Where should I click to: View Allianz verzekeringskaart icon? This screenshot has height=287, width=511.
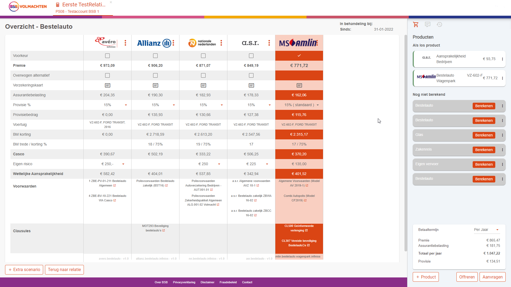[156, 85]
